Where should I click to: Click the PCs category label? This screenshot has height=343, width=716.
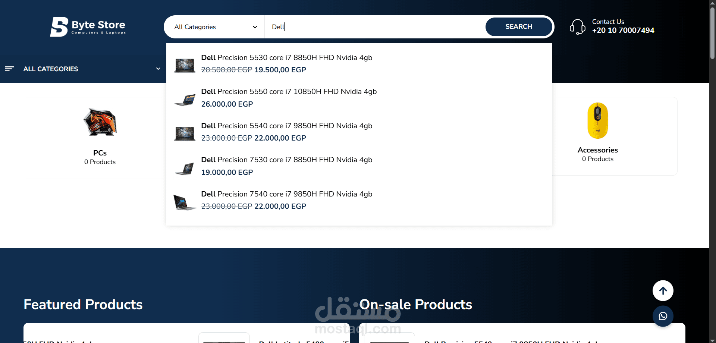(x=100, y=153)
